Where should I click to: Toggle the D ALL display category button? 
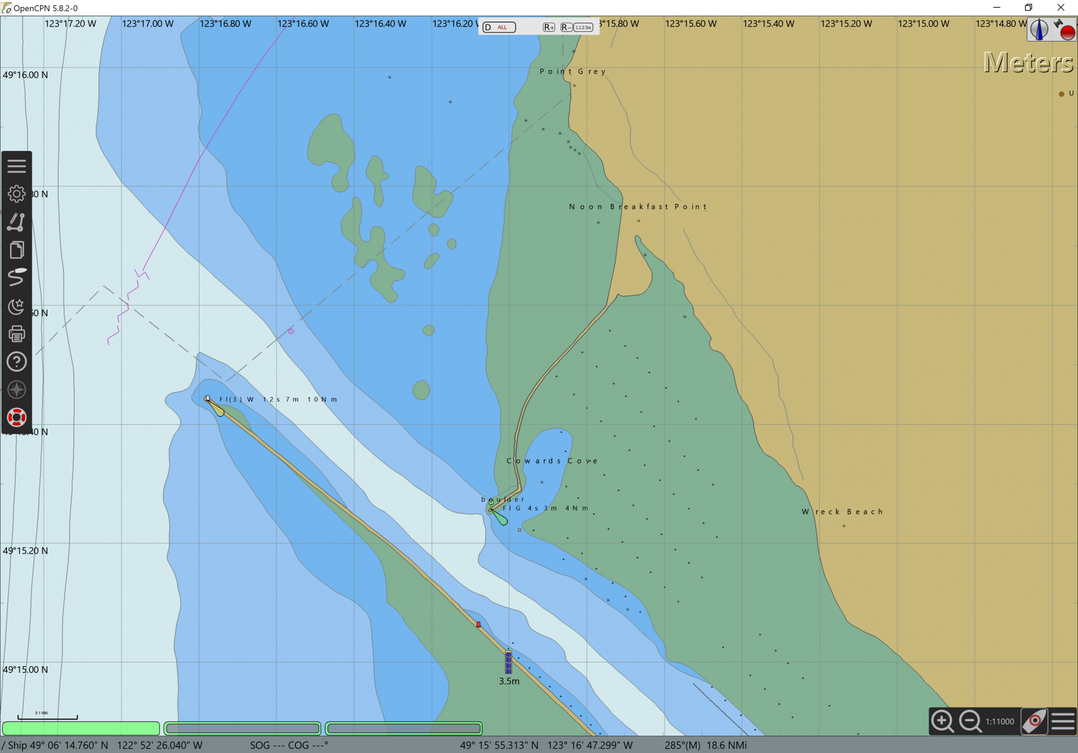click(x=499, y=27)
